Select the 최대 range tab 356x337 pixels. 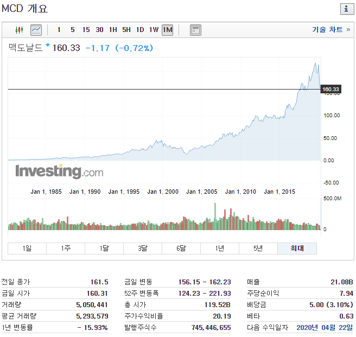point(297,248)
